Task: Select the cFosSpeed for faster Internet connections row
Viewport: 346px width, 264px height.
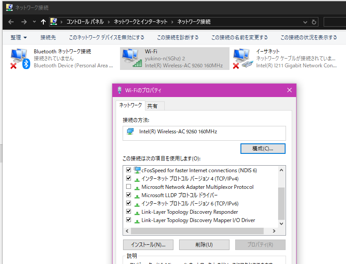Action: [199, 170]
